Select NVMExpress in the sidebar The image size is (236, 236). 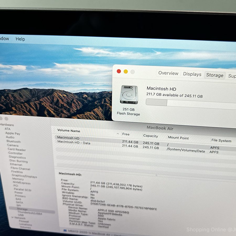click(22, 183)
